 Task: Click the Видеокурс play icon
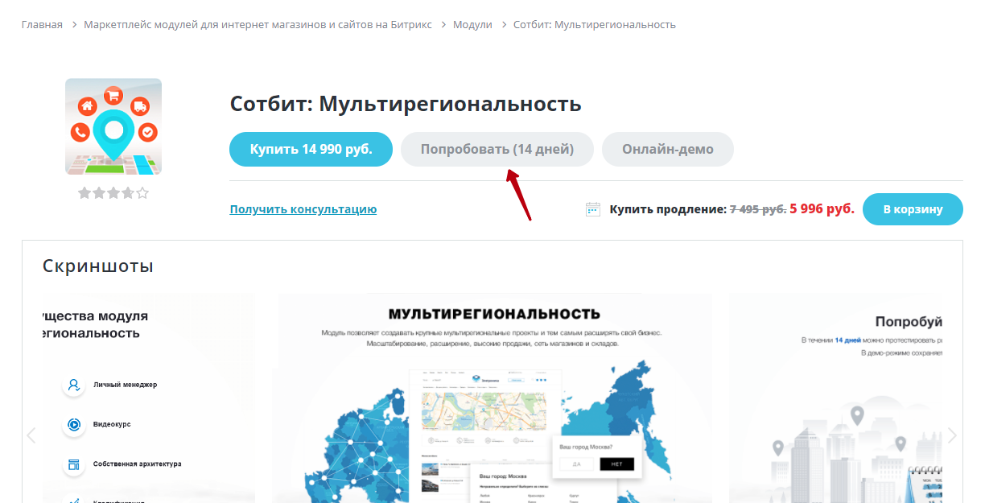coord(74,424)
